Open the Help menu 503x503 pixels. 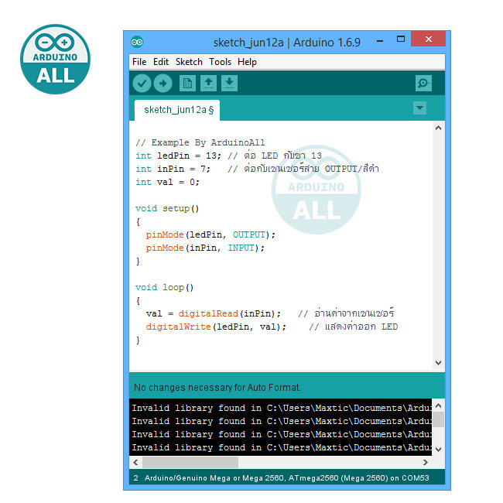click(247, 62)
